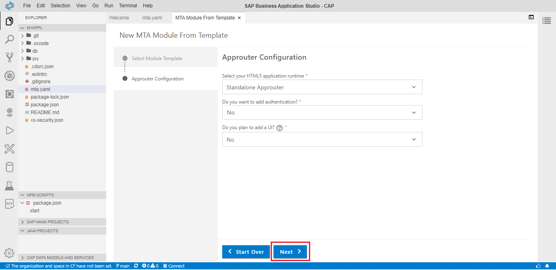Viewport: 556px width, 270px height.
Task: Open the Run and Debug view icon
Action: point(9,130)
